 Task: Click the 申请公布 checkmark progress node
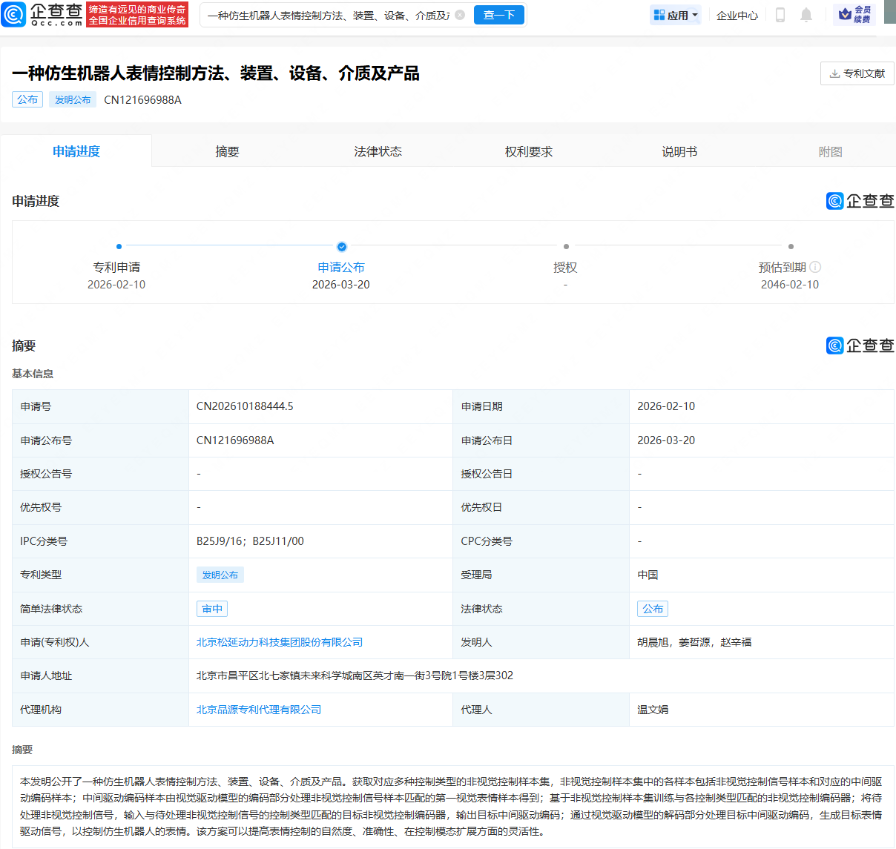click(x=341, y=246)
